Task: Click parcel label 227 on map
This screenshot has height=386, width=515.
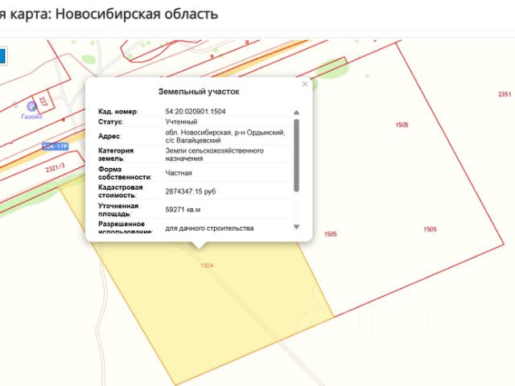Action: tap(43, 101)
